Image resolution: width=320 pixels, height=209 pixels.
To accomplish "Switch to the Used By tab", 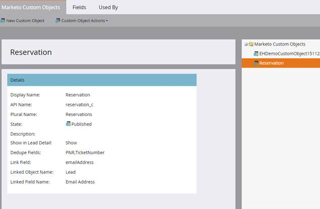I will point(108,8).
